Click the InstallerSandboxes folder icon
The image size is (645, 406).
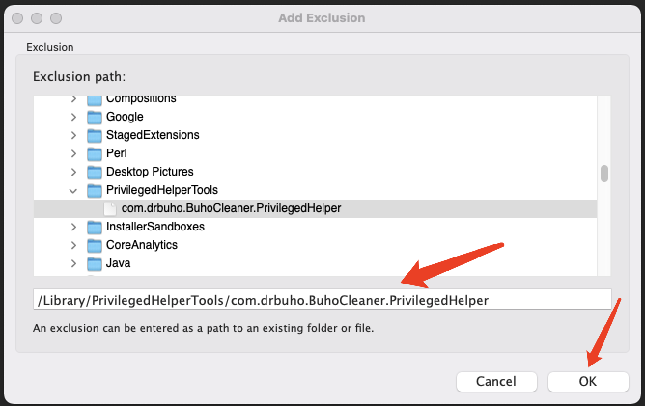[94, 227]
